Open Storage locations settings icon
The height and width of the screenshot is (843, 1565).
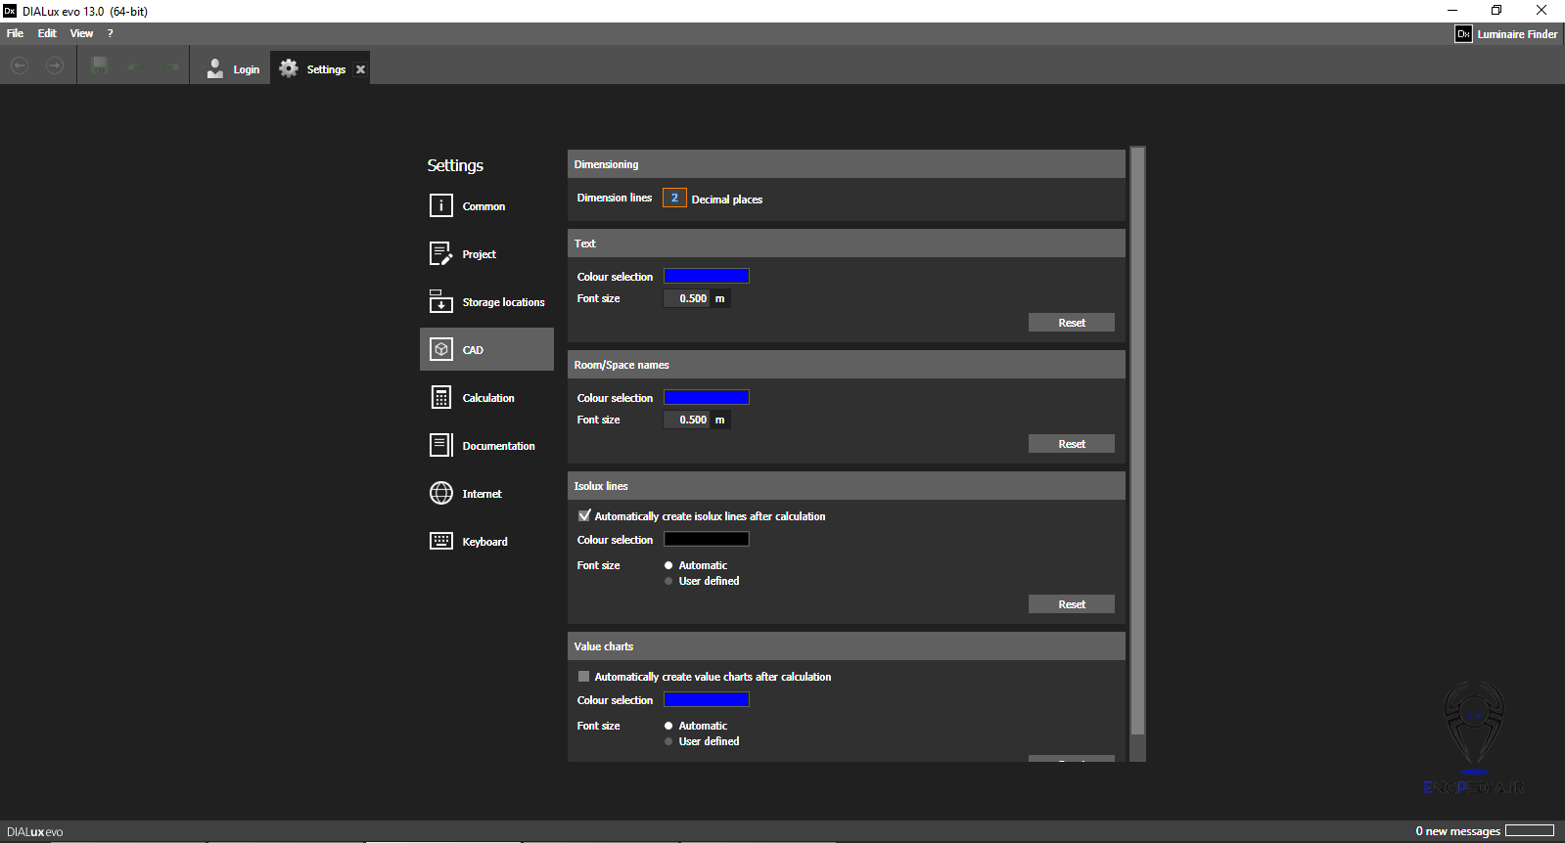[x=440, y=301]
